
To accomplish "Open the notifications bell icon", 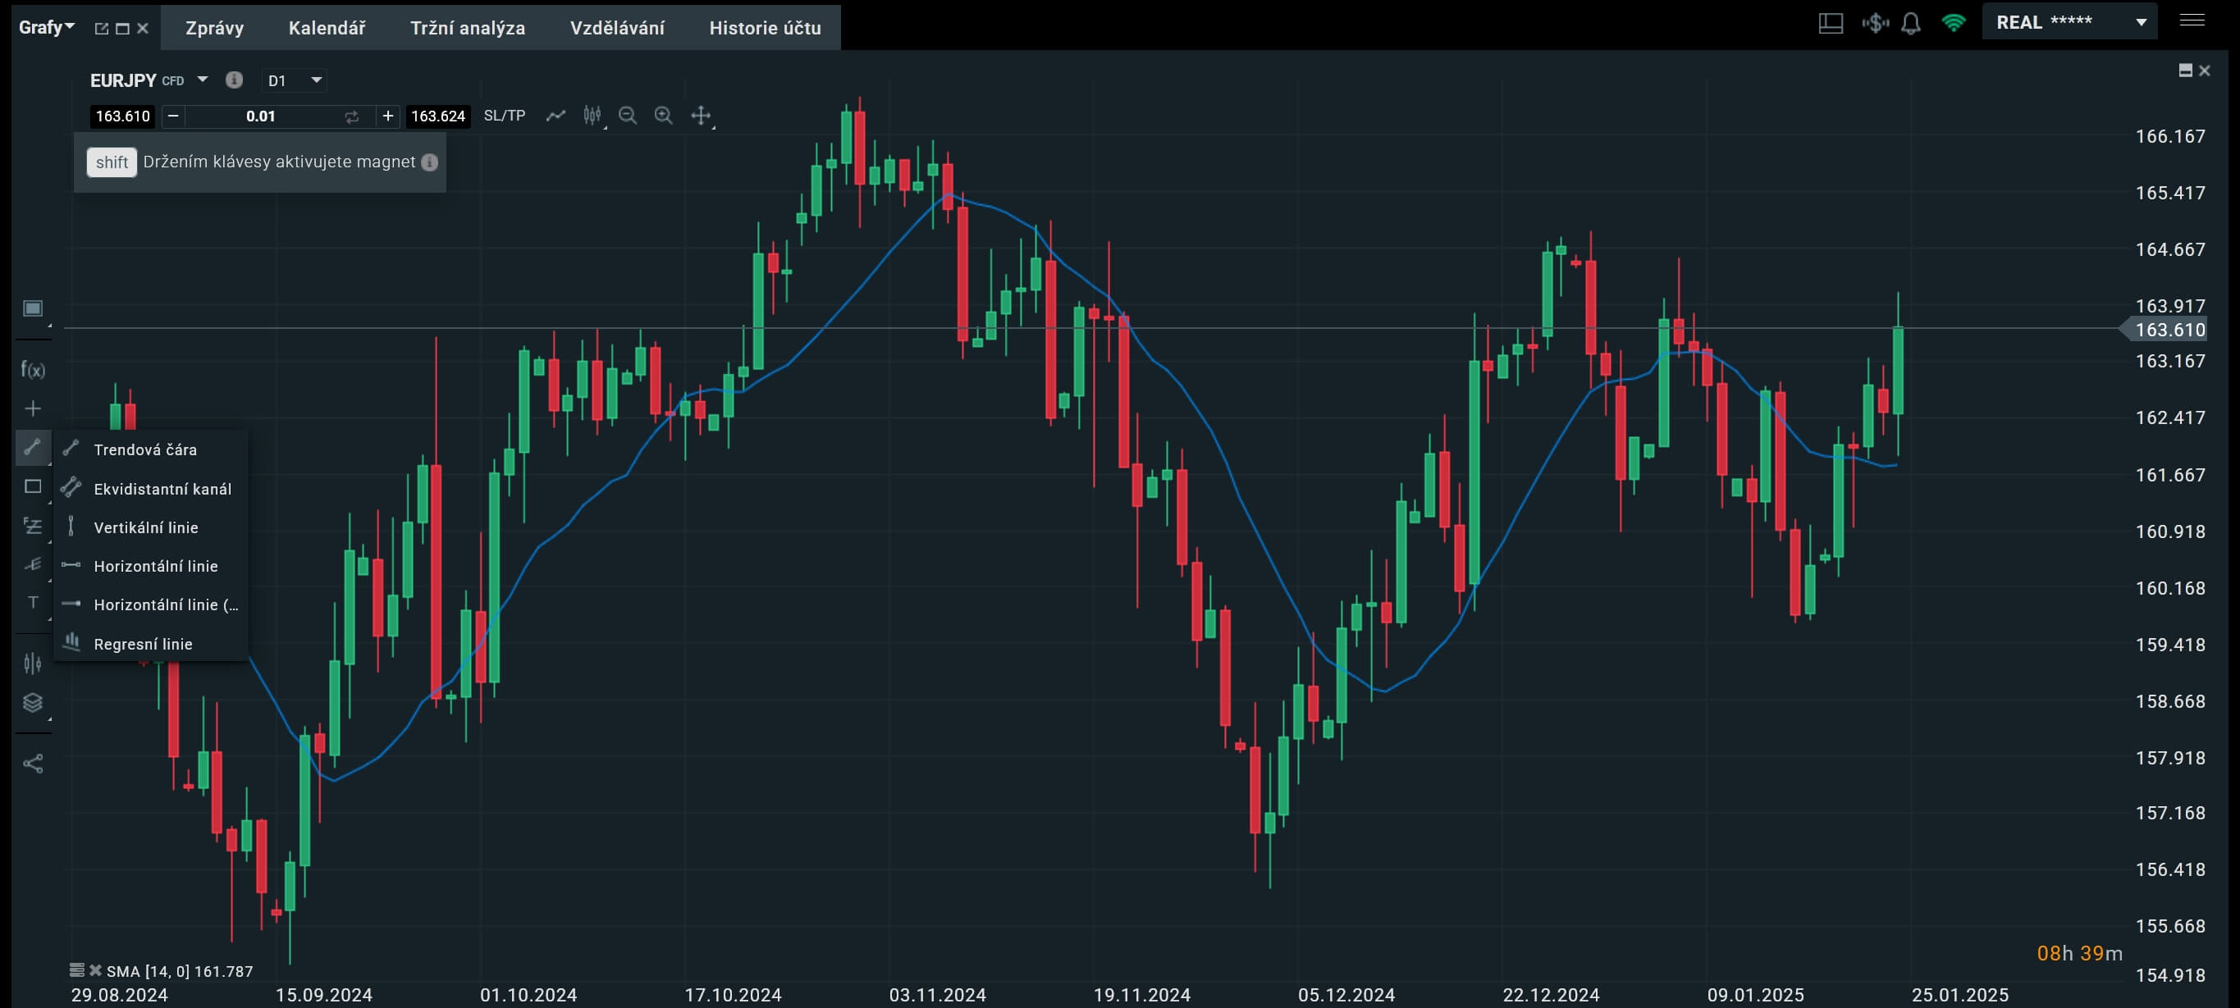I will [1910, 24].
